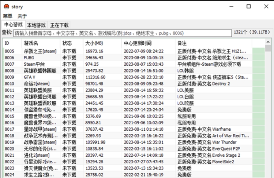Click the story app icon in title bar

[6, 7]
